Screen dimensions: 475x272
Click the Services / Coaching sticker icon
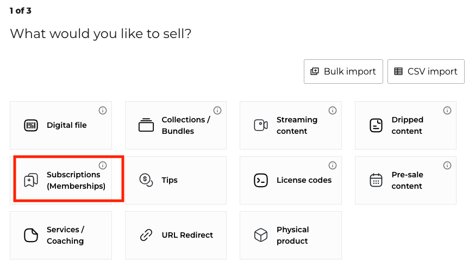click(31, 236)
